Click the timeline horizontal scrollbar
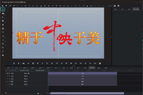The height and width of the screenshot is (95, 143). coord(87,93)
